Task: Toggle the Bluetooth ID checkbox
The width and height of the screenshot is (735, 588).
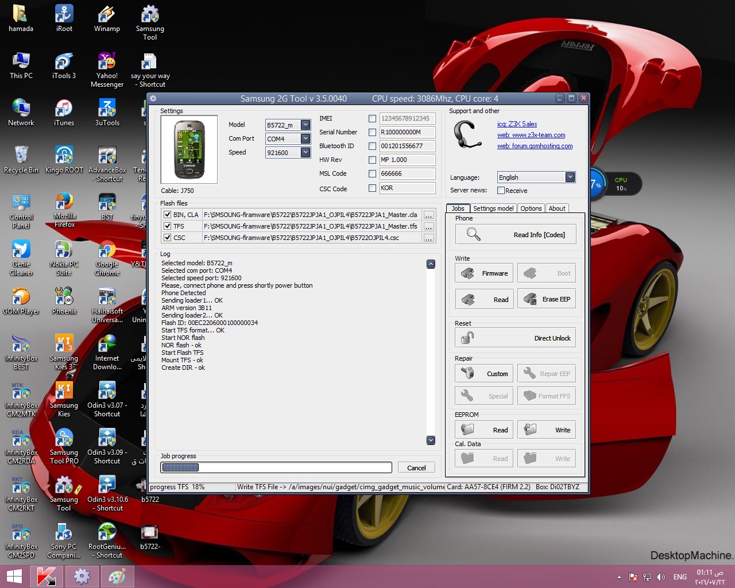Action: (372, 146)
